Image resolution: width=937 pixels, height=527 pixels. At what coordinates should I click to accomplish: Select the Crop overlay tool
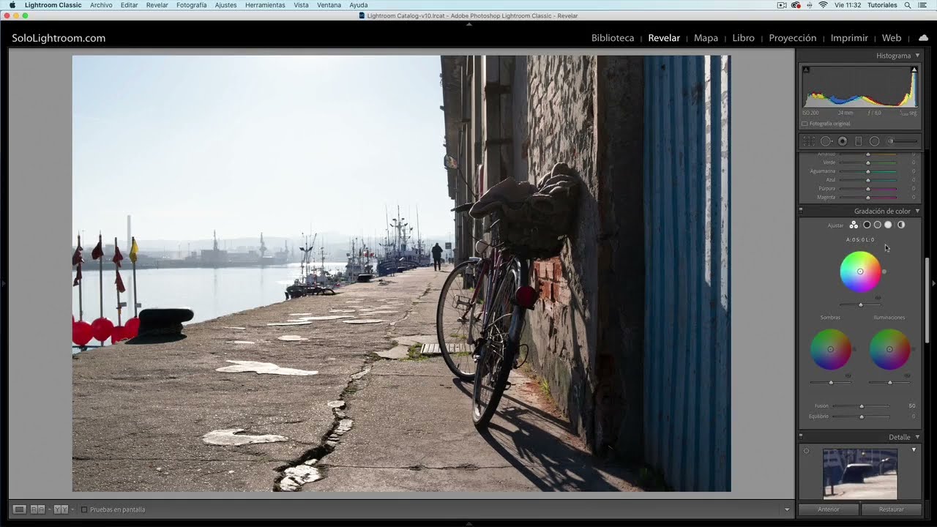click(809, 141)
